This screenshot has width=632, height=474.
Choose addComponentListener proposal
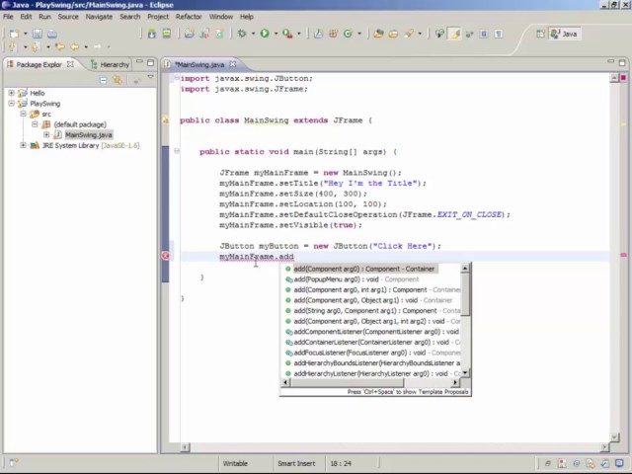click(x=372, y=332)
